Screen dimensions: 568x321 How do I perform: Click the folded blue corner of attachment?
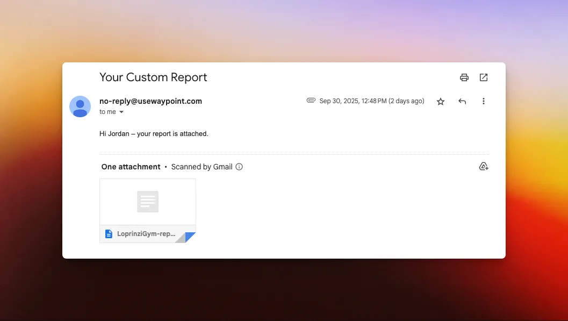[190, 237]
